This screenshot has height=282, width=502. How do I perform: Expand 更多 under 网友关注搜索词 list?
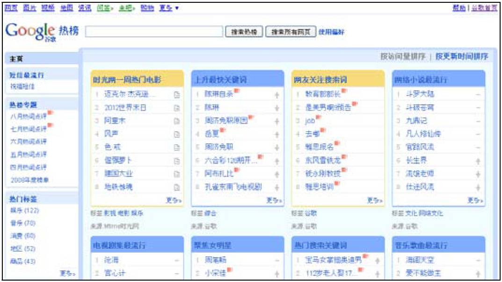coord(375,200)
